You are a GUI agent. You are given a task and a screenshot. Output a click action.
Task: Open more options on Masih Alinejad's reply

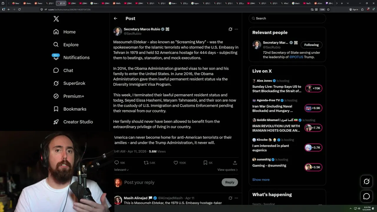tap(236, 198)
